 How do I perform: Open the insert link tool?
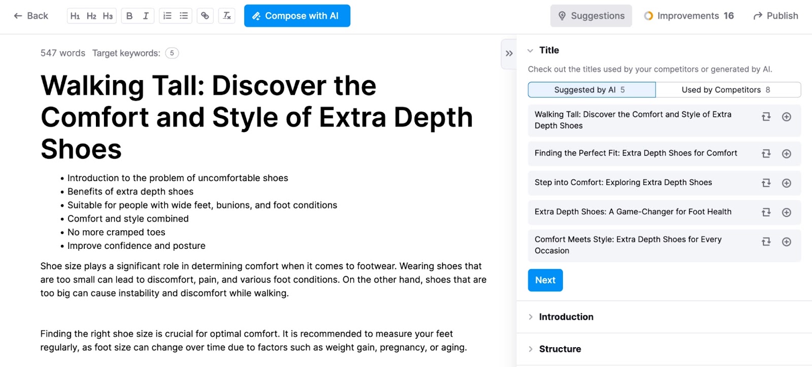205,16
